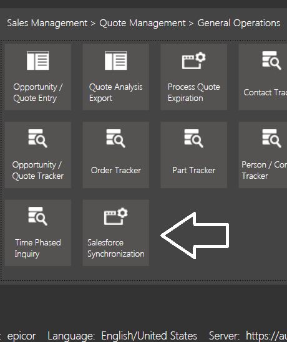Screen dimensions: 287x342
Task: Click the Order Tracker label text
Action: (116, 170)
